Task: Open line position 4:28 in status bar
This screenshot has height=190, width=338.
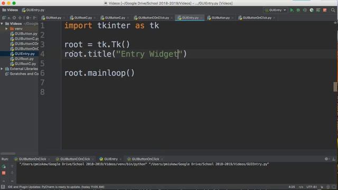Action: [x=292, y=187]
